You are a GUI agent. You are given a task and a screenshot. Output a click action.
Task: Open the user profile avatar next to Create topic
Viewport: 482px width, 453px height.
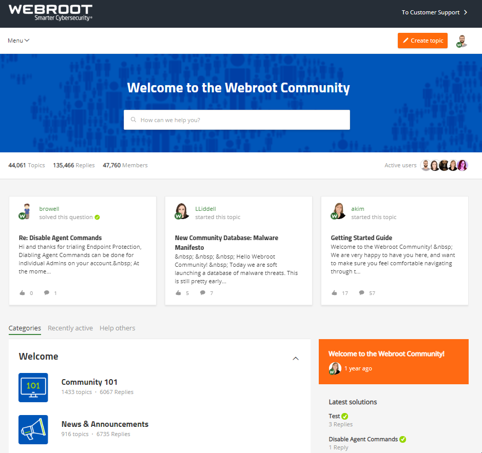(x=461, y=41)
